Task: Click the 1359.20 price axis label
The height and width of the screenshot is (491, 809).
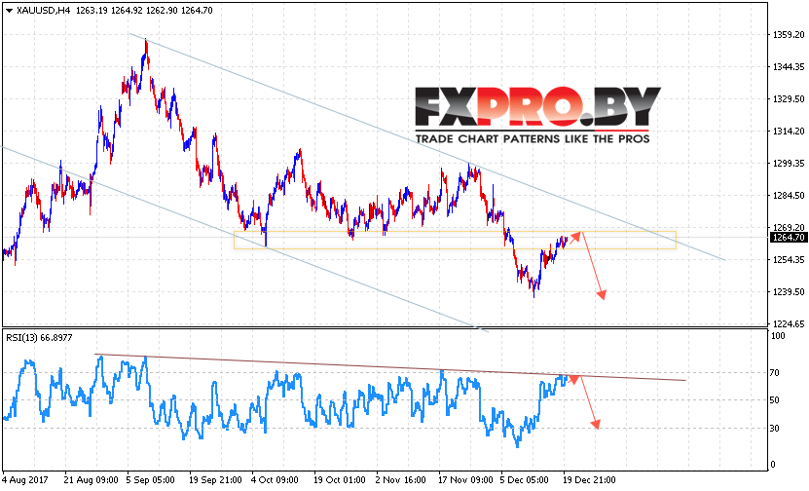Action: click(x=788, y=35)
